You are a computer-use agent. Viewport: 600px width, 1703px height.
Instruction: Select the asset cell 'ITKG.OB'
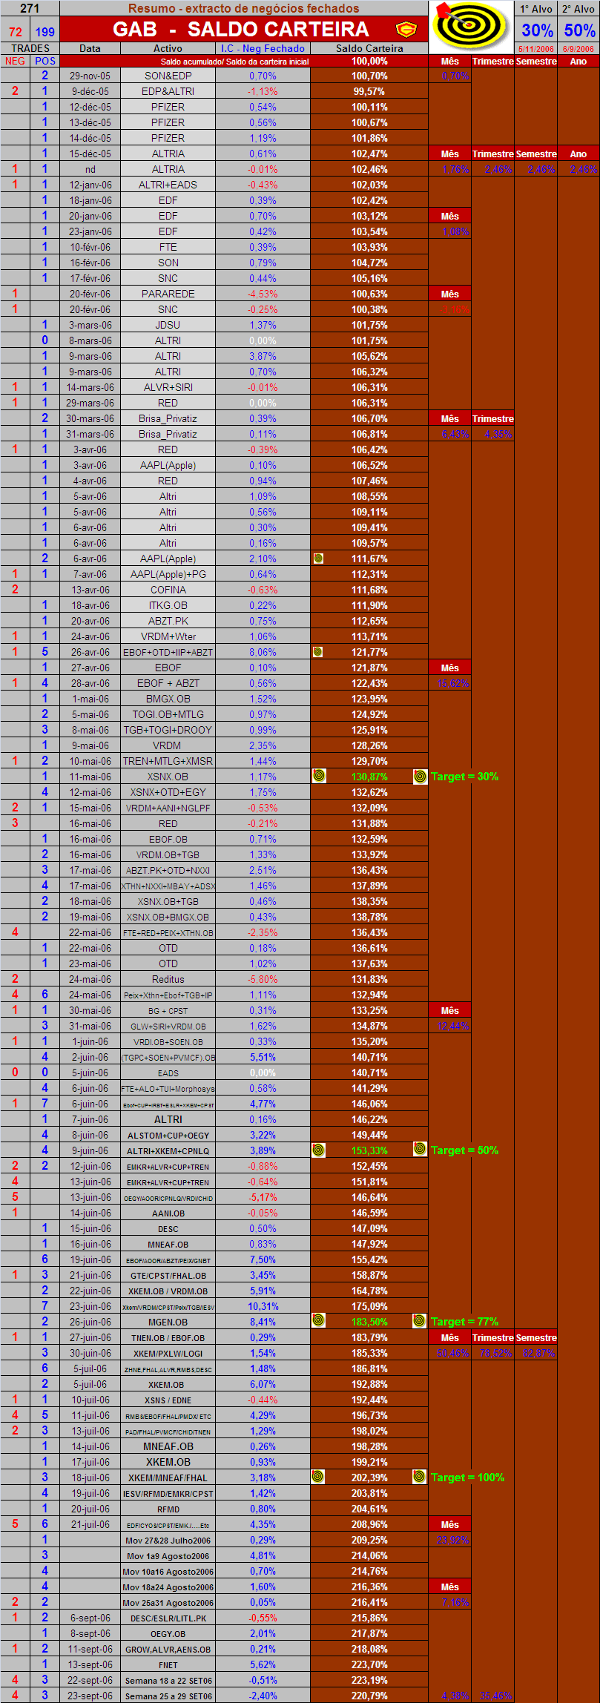click(x=168, y=605)
